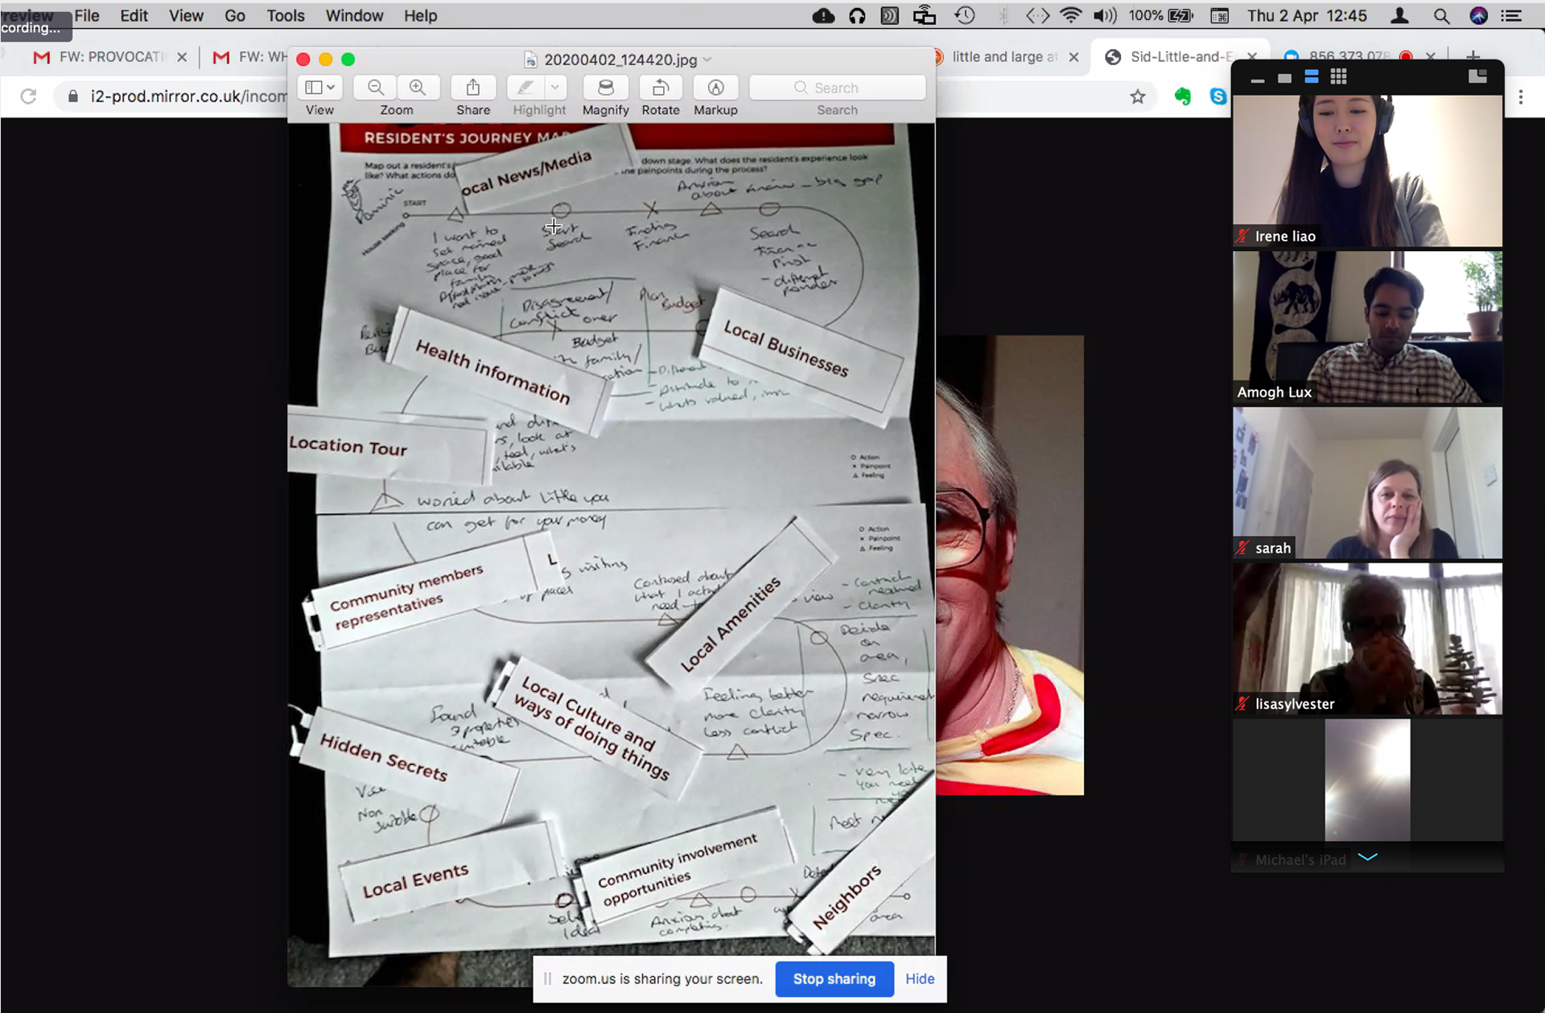Select the Highlight pen tool
Screen dimensions: 1545x1013
coord(525,88)
